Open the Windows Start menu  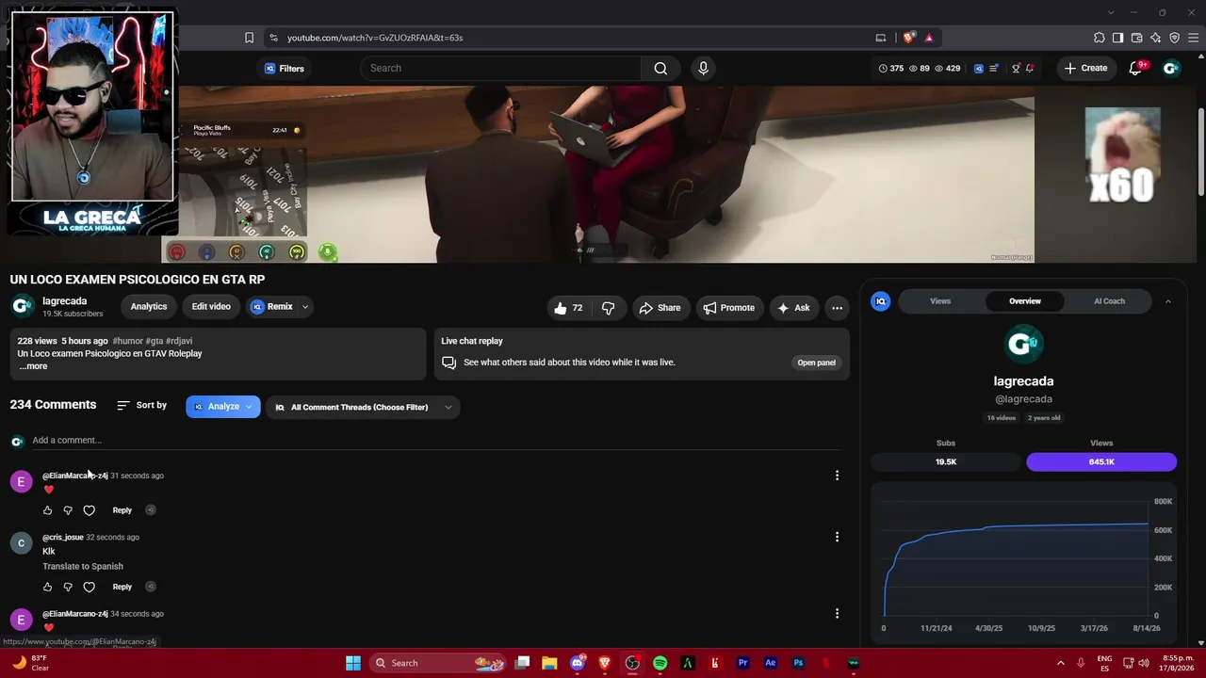point(352,663)
